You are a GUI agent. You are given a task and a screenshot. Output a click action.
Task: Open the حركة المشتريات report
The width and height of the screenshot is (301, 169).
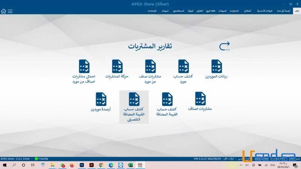(117, 69)
